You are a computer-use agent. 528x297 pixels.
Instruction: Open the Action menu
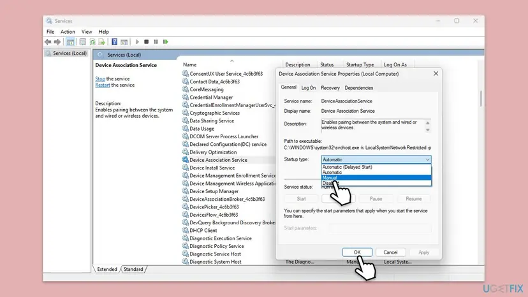coord(68,32)
